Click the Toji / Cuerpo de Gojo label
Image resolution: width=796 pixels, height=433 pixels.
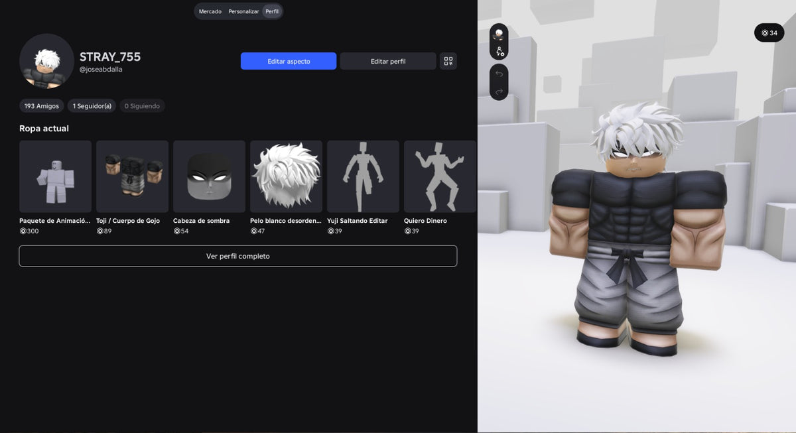click(x=128, y=221)
